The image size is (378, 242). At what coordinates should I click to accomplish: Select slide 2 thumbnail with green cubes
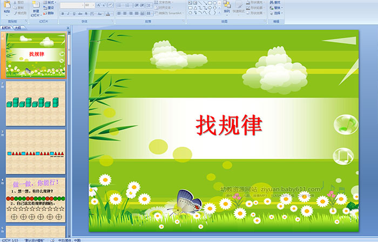36,103
